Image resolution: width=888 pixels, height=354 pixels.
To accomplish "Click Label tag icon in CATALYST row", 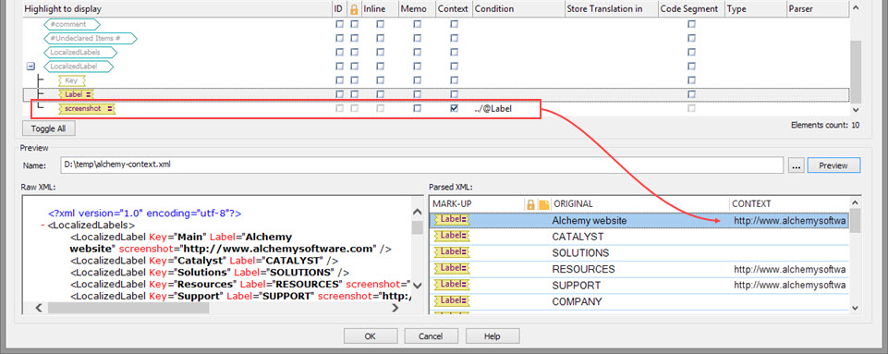I will [x=452, y=237].
